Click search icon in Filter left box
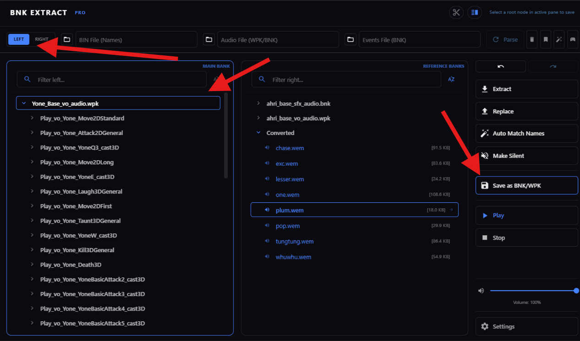 click(x=27, y=79)
